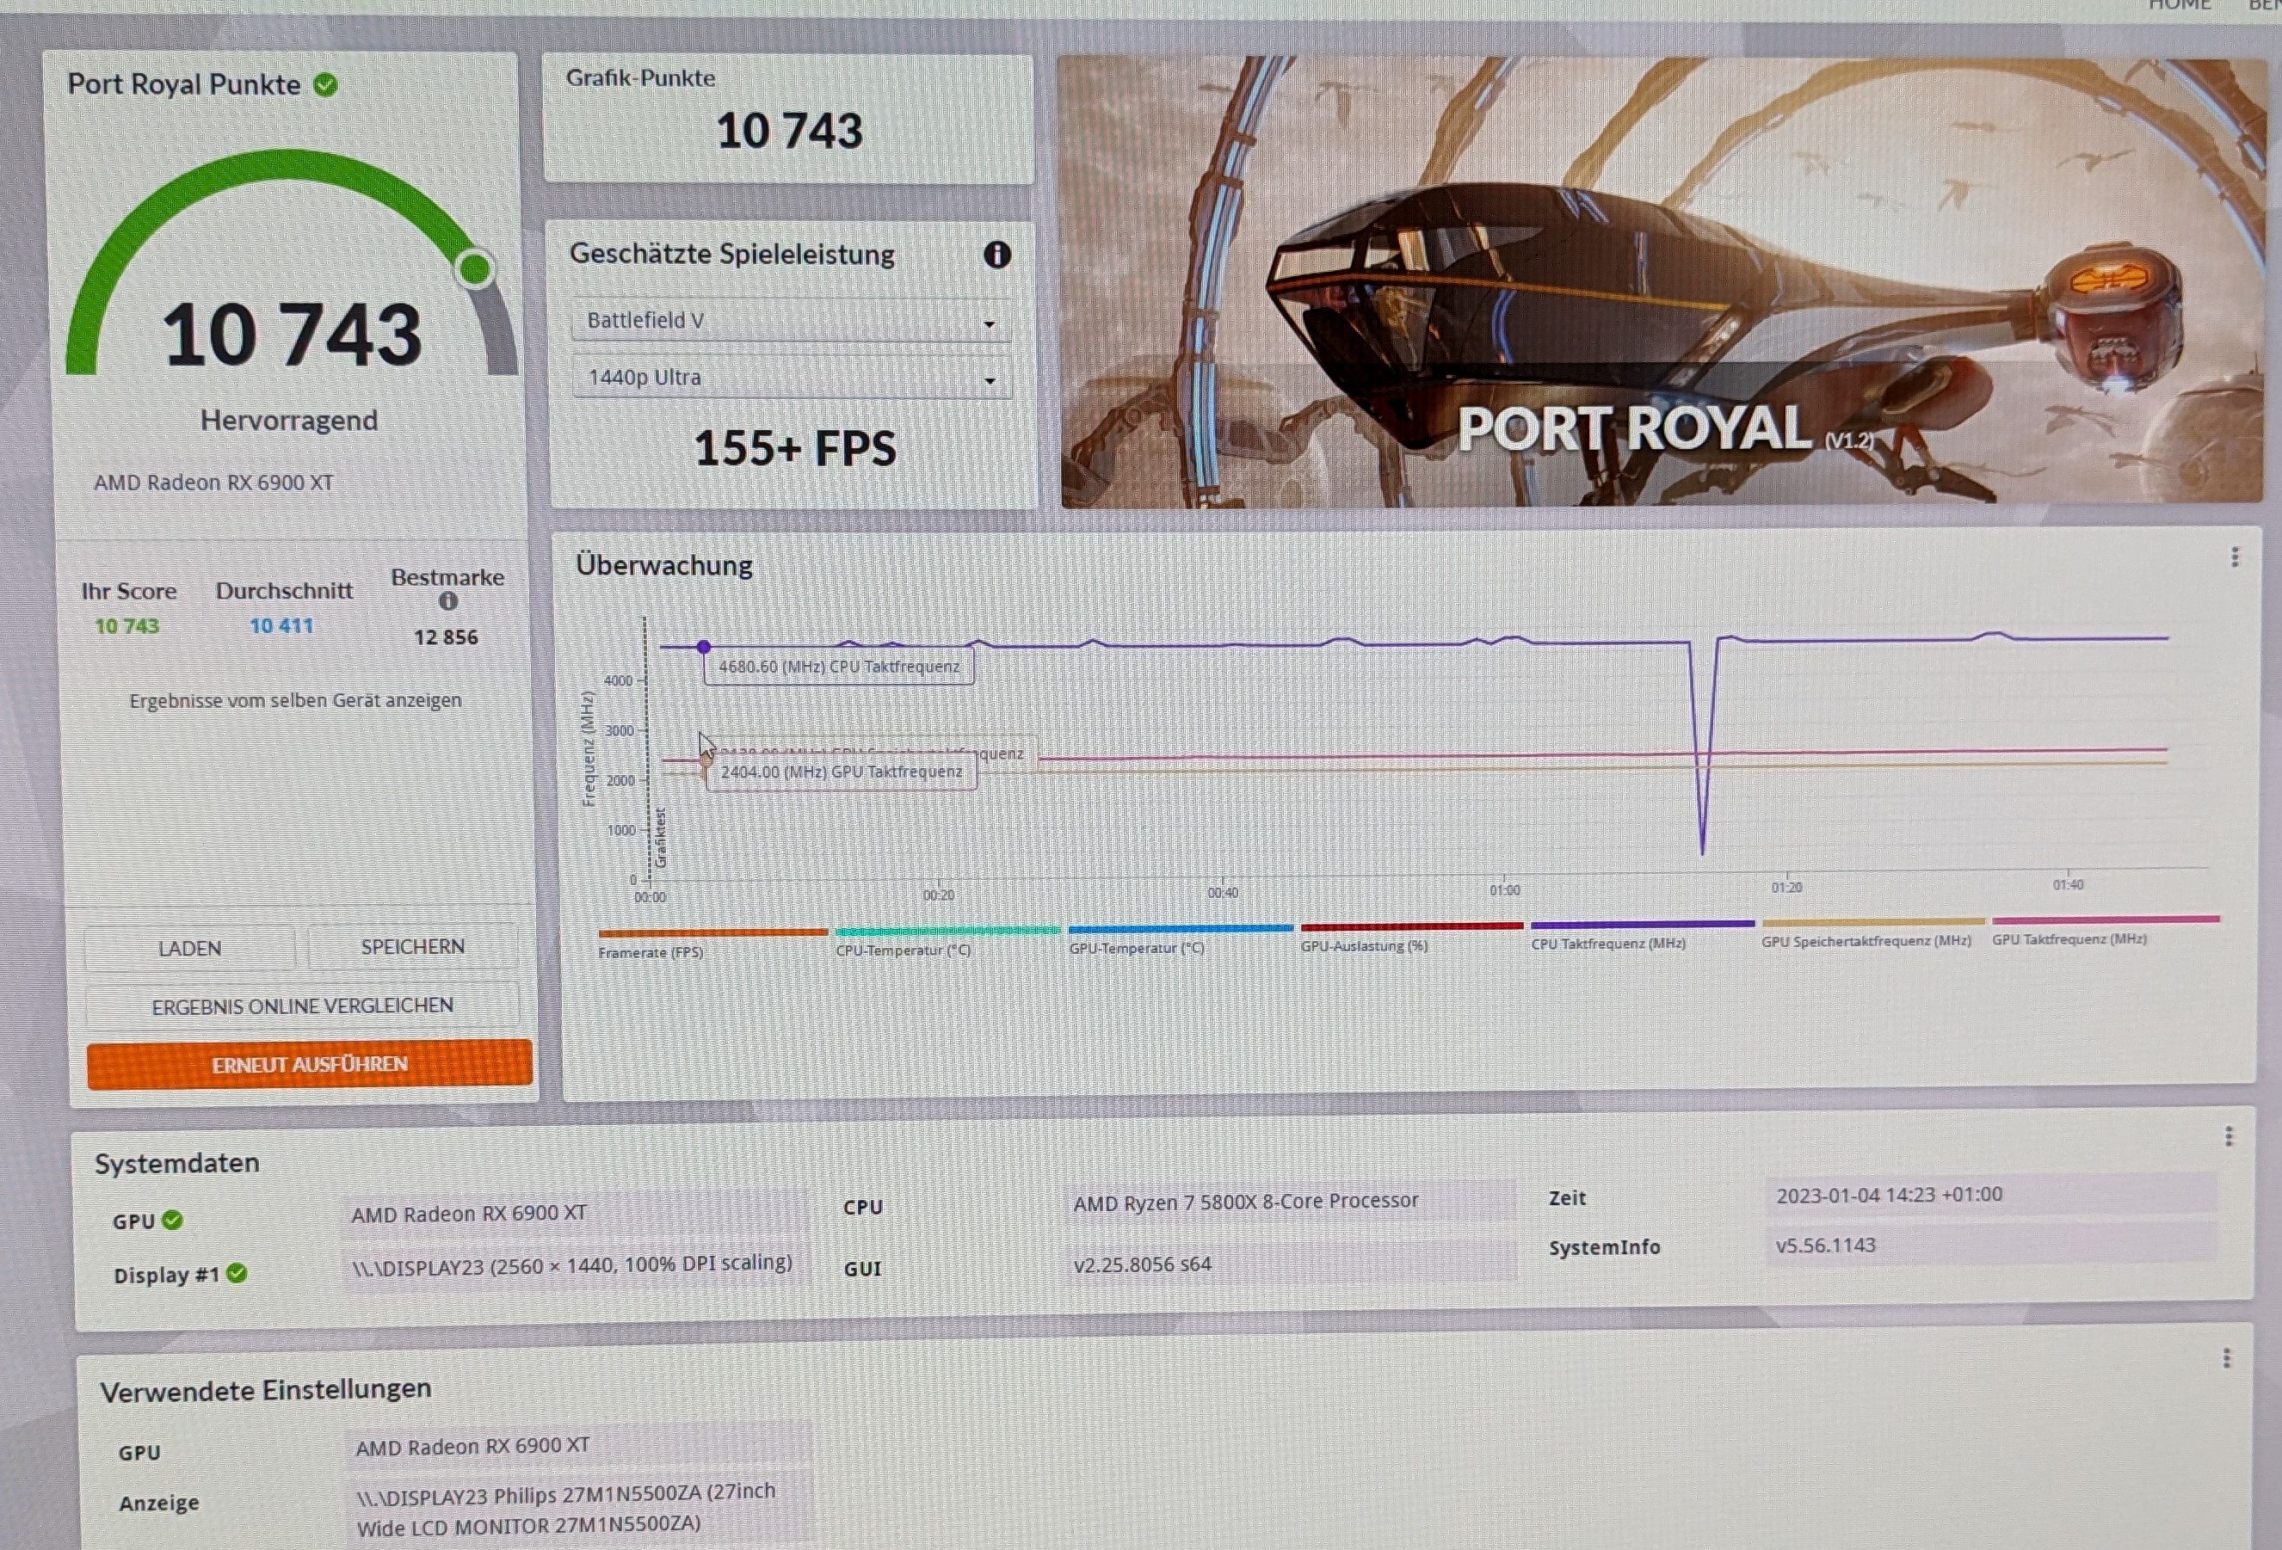The width and height of the screenshot is (2282, 1550).
Task: Click ERGEBNIS ONLINE VERGLEICHEN button
Action: click(x=302, y=1006)
